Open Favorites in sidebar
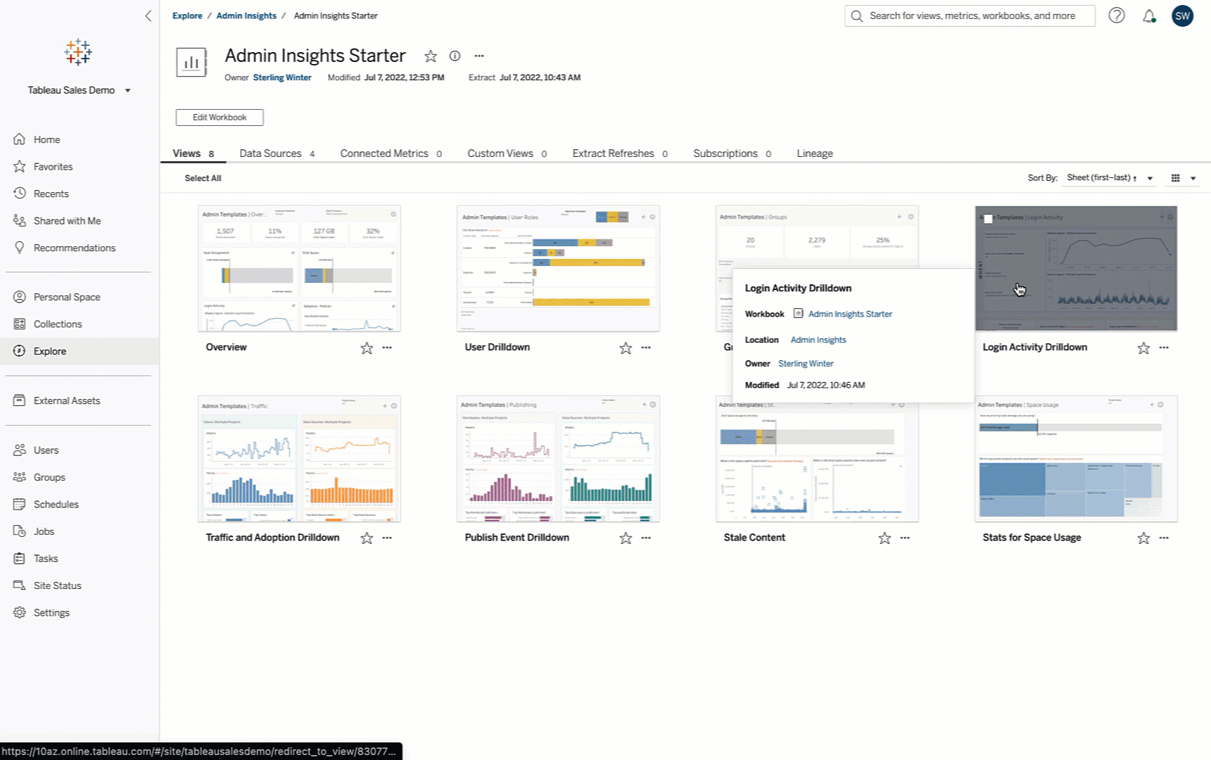Image resolution: width=1211 pixels, height=760 pixels. pyautogui.click(x=80, y=167)
